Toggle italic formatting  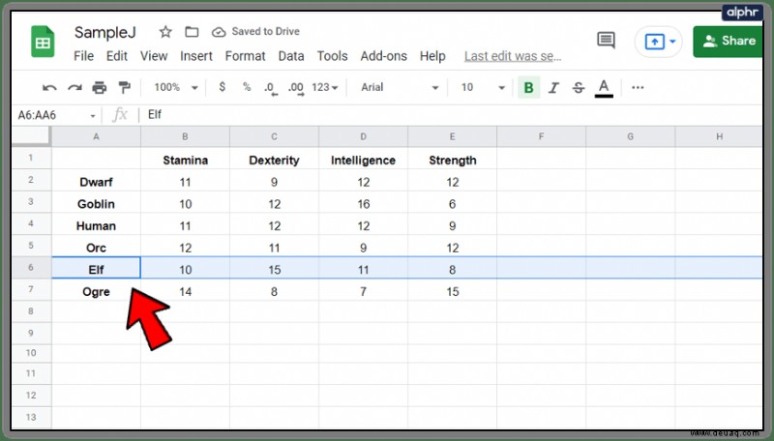pos(553,88)
